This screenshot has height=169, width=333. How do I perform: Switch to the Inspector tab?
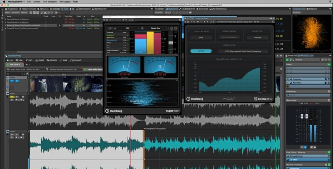tap(291, 56)
